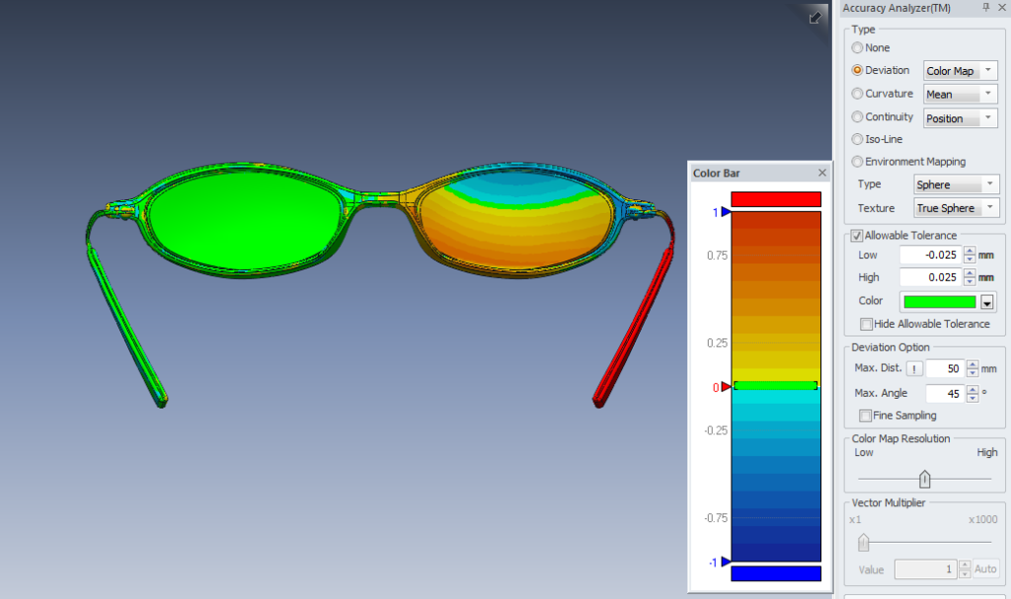Click the blue marker at value 1
The width and height of the screenshot is (1011, 599).
[x=725, y=213]
